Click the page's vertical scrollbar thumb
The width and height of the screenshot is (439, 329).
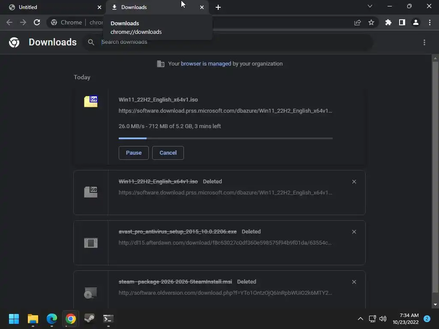tap(435, 177)
